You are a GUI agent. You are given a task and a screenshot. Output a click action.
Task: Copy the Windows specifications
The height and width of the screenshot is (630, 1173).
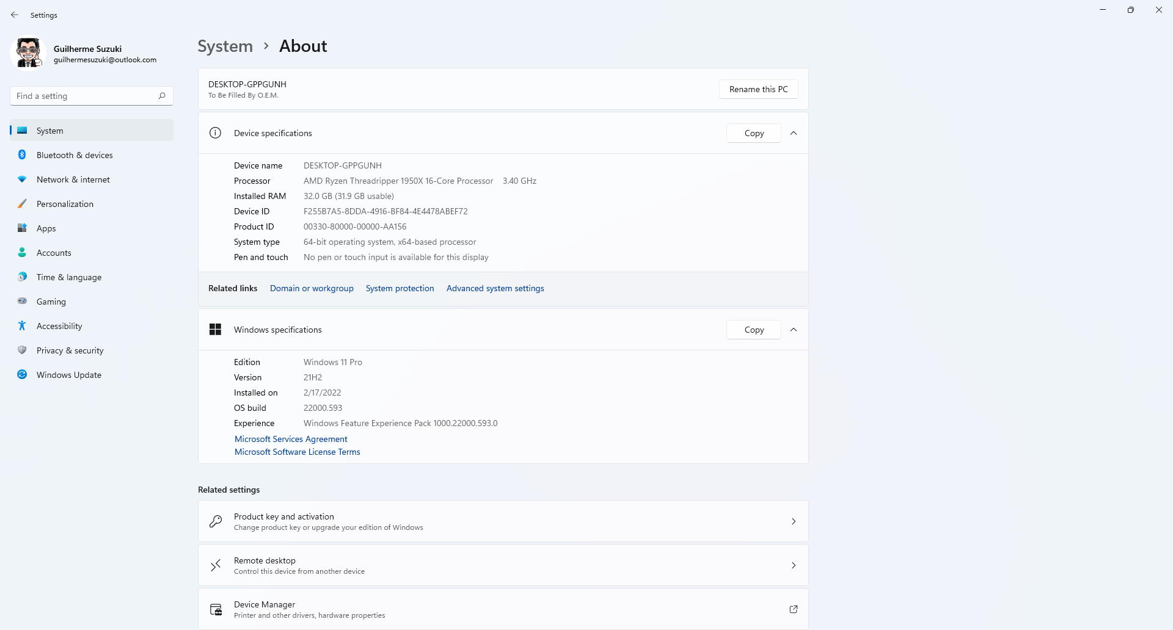(x=753, y=330)
